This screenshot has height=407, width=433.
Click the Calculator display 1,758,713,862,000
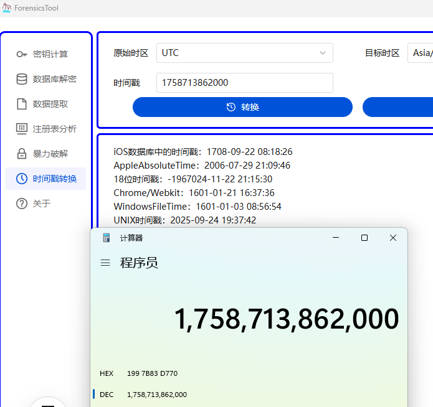pyautogui.click(x=287, y=319)
